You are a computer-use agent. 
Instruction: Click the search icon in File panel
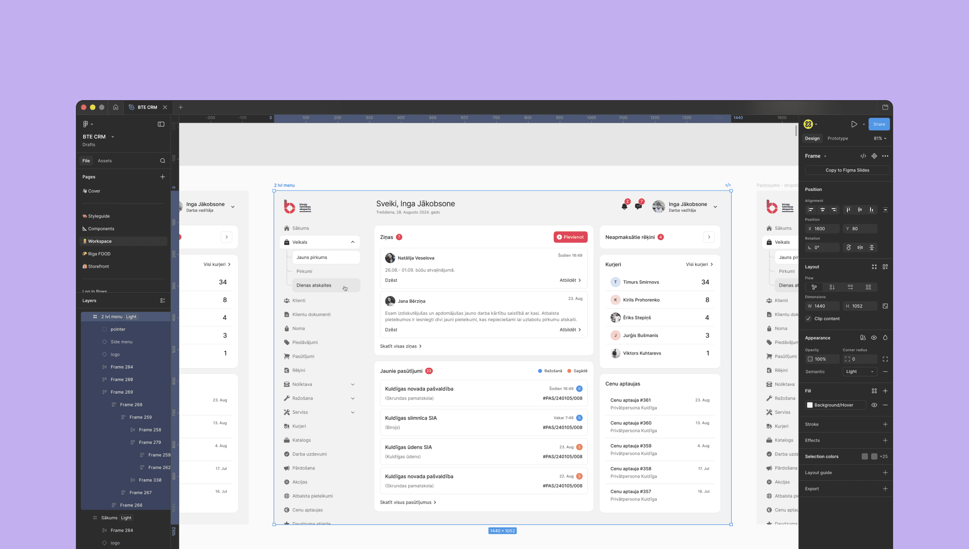click(x=162, y=161)
